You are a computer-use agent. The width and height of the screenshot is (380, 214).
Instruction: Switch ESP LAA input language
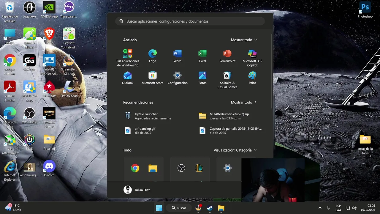(338, 208)
